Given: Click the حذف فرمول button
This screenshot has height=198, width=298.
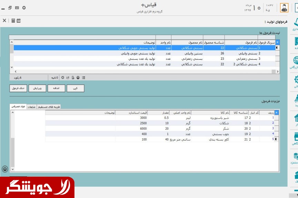Looking at the screenshot, I should pyautogui.click(x=18, y=88).
